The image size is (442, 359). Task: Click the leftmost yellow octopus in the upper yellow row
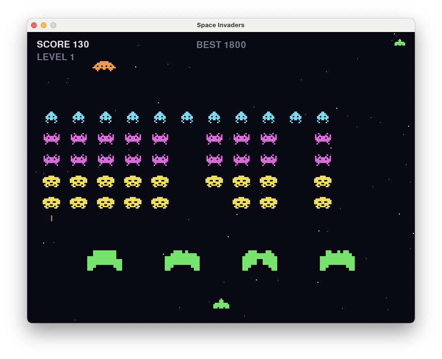click(51, 181)
